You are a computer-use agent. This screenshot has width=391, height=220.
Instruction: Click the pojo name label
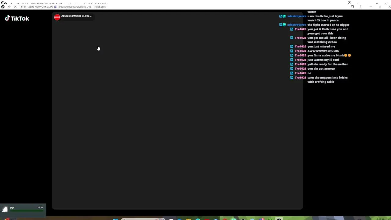click(x=12, y=208)
